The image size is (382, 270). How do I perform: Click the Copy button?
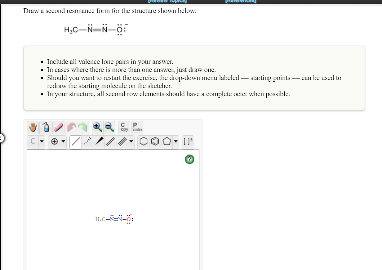(125, 127)
